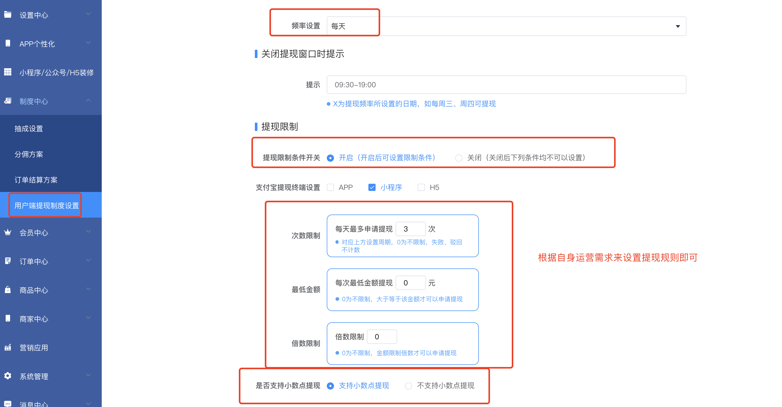Click the 次数限制 row label
The width and height of the screenshot is (782, 407).
click(x=306, y=236)
